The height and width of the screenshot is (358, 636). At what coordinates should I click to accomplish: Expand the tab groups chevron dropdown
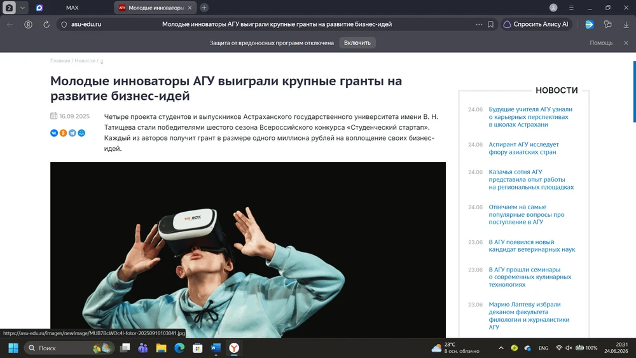pyautogui.click(x=22, y=8)
